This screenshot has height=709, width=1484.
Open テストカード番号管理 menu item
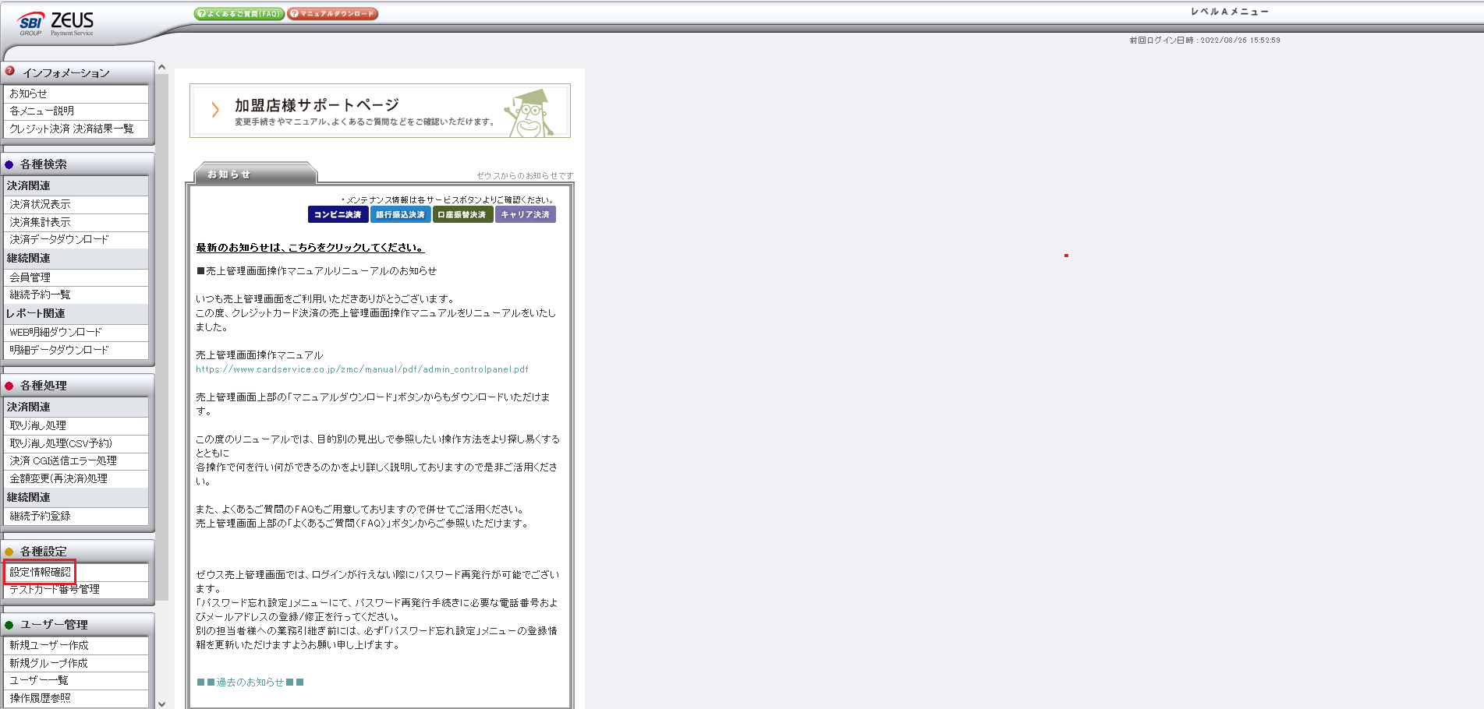(76, 589)
